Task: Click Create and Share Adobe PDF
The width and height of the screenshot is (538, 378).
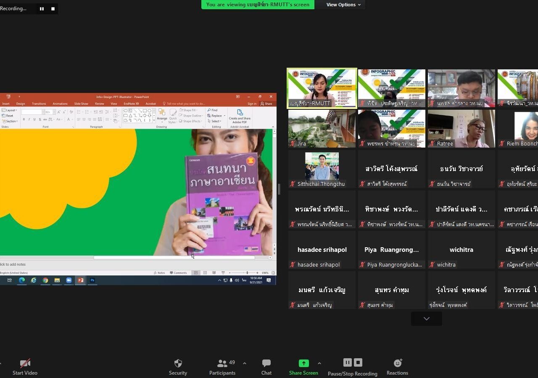Action: pos(240,116)
